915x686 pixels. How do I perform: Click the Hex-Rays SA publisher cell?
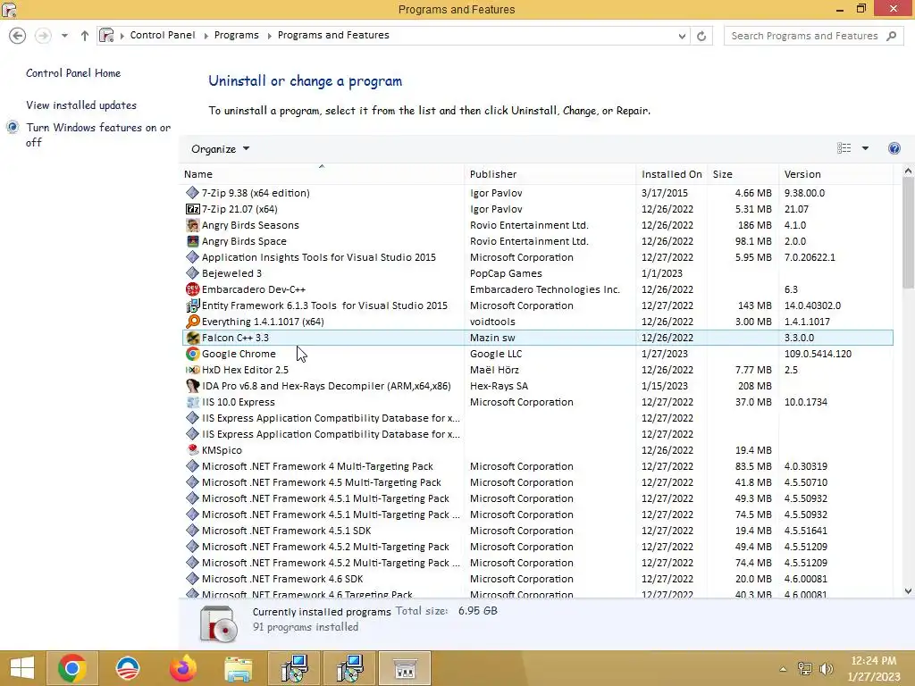tap(499, 386)
